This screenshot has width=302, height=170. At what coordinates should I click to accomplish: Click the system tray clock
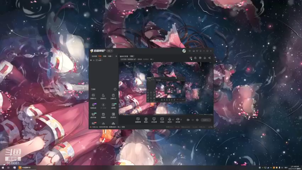[295, 168]
